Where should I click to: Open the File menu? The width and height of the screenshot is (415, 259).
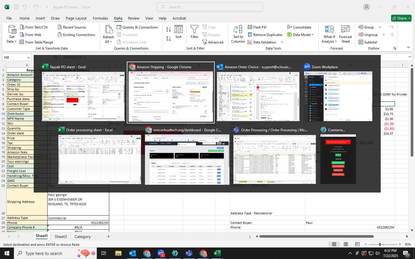[x=9, y=18]
